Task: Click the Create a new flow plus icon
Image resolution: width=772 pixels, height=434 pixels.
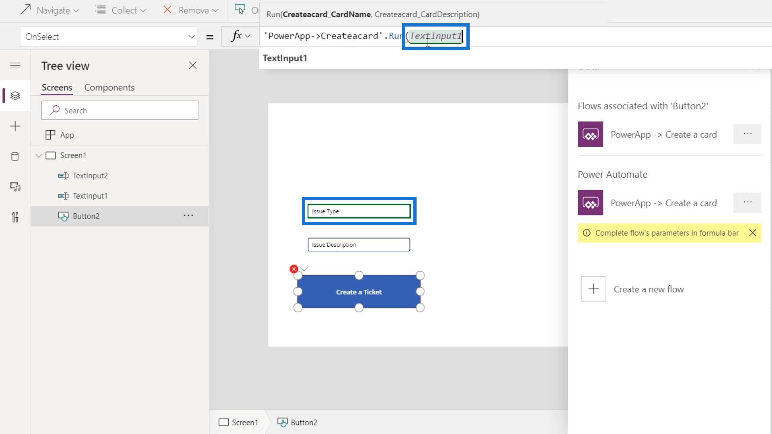Action: click(593, 289)
